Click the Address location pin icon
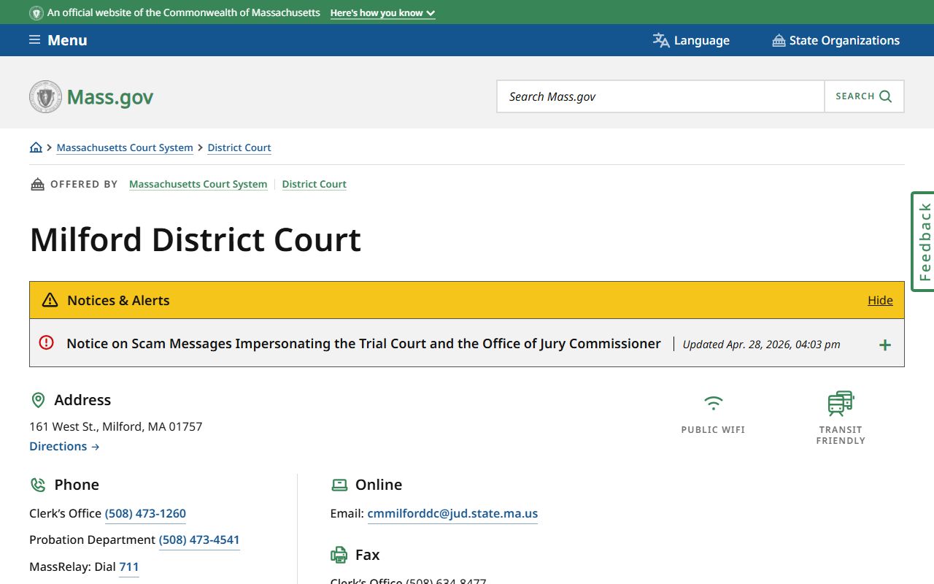Image resolution: width=934 pixels, height=584 pixels. 38,400
